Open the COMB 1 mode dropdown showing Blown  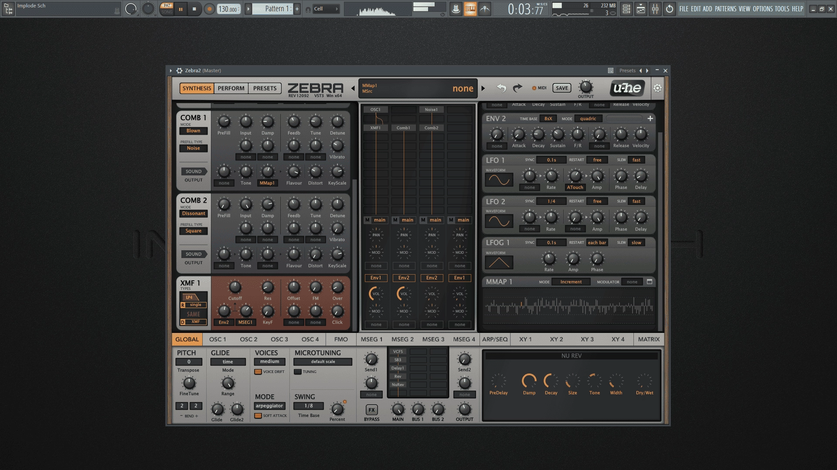click(194, 131)
